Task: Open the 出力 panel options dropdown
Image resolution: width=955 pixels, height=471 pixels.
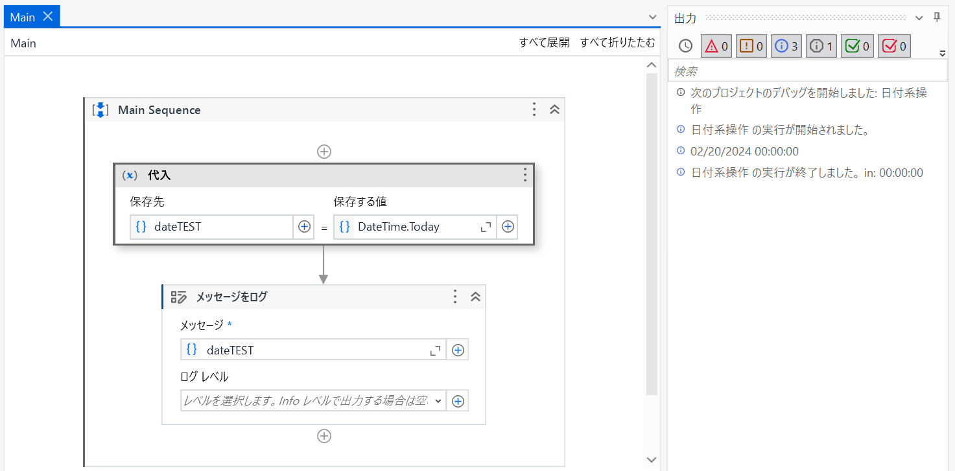Action: [919, 17]
